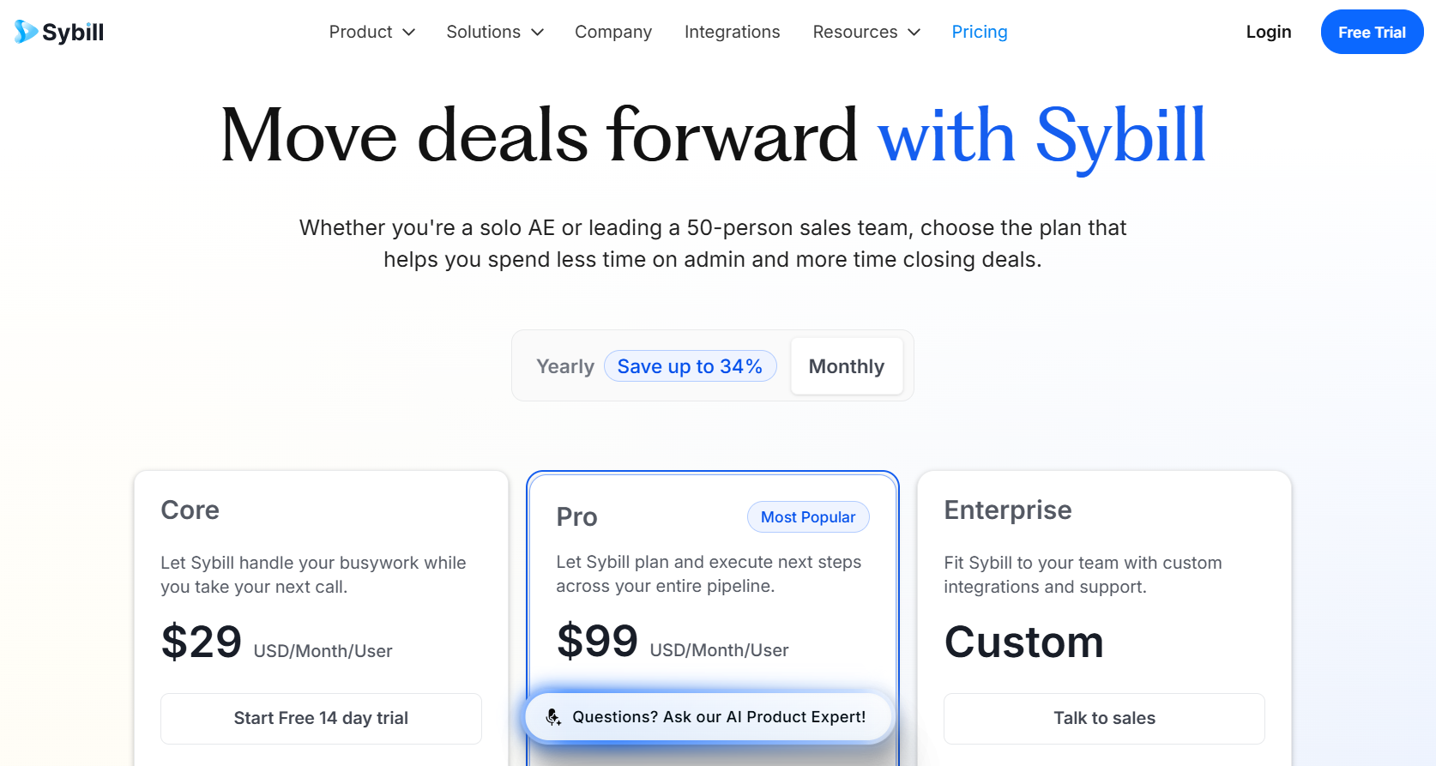Screen dimensions: 1436x766
Task: Click the Enterprise plan heading
Action: (x=1007, y=510)
